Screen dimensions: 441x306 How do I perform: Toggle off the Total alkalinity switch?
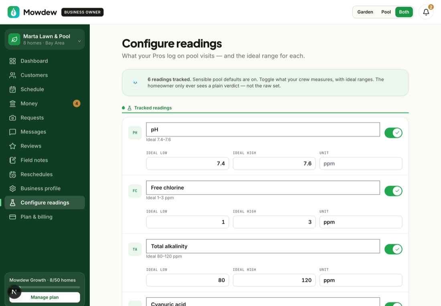coord(393,249)
